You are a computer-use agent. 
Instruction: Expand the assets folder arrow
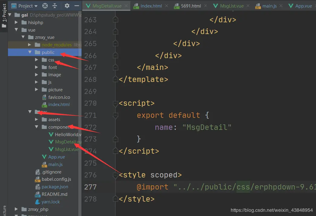37,119
